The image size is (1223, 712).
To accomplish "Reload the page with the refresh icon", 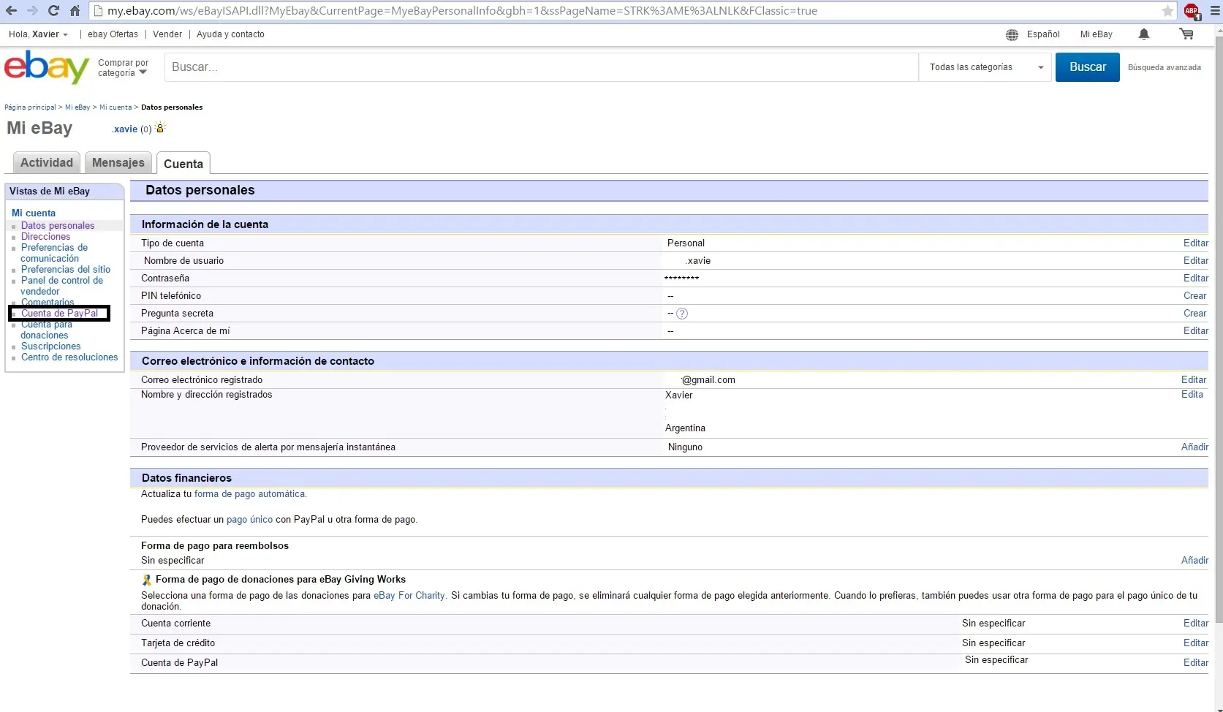I will [53, 11].
